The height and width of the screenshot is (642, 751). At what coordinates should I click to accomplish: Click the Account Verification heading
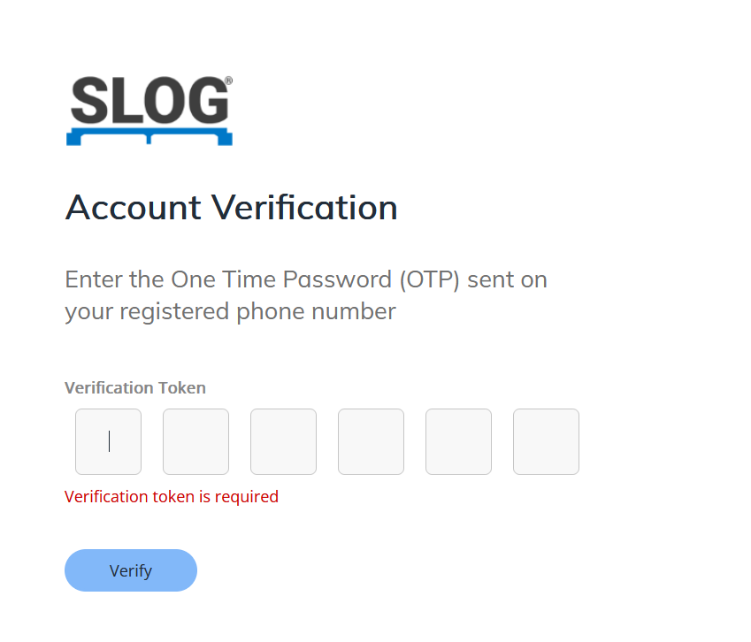click(x=231, y=208)
